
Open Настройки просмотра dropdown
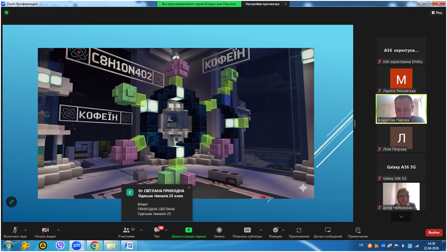tap(266, 4)
